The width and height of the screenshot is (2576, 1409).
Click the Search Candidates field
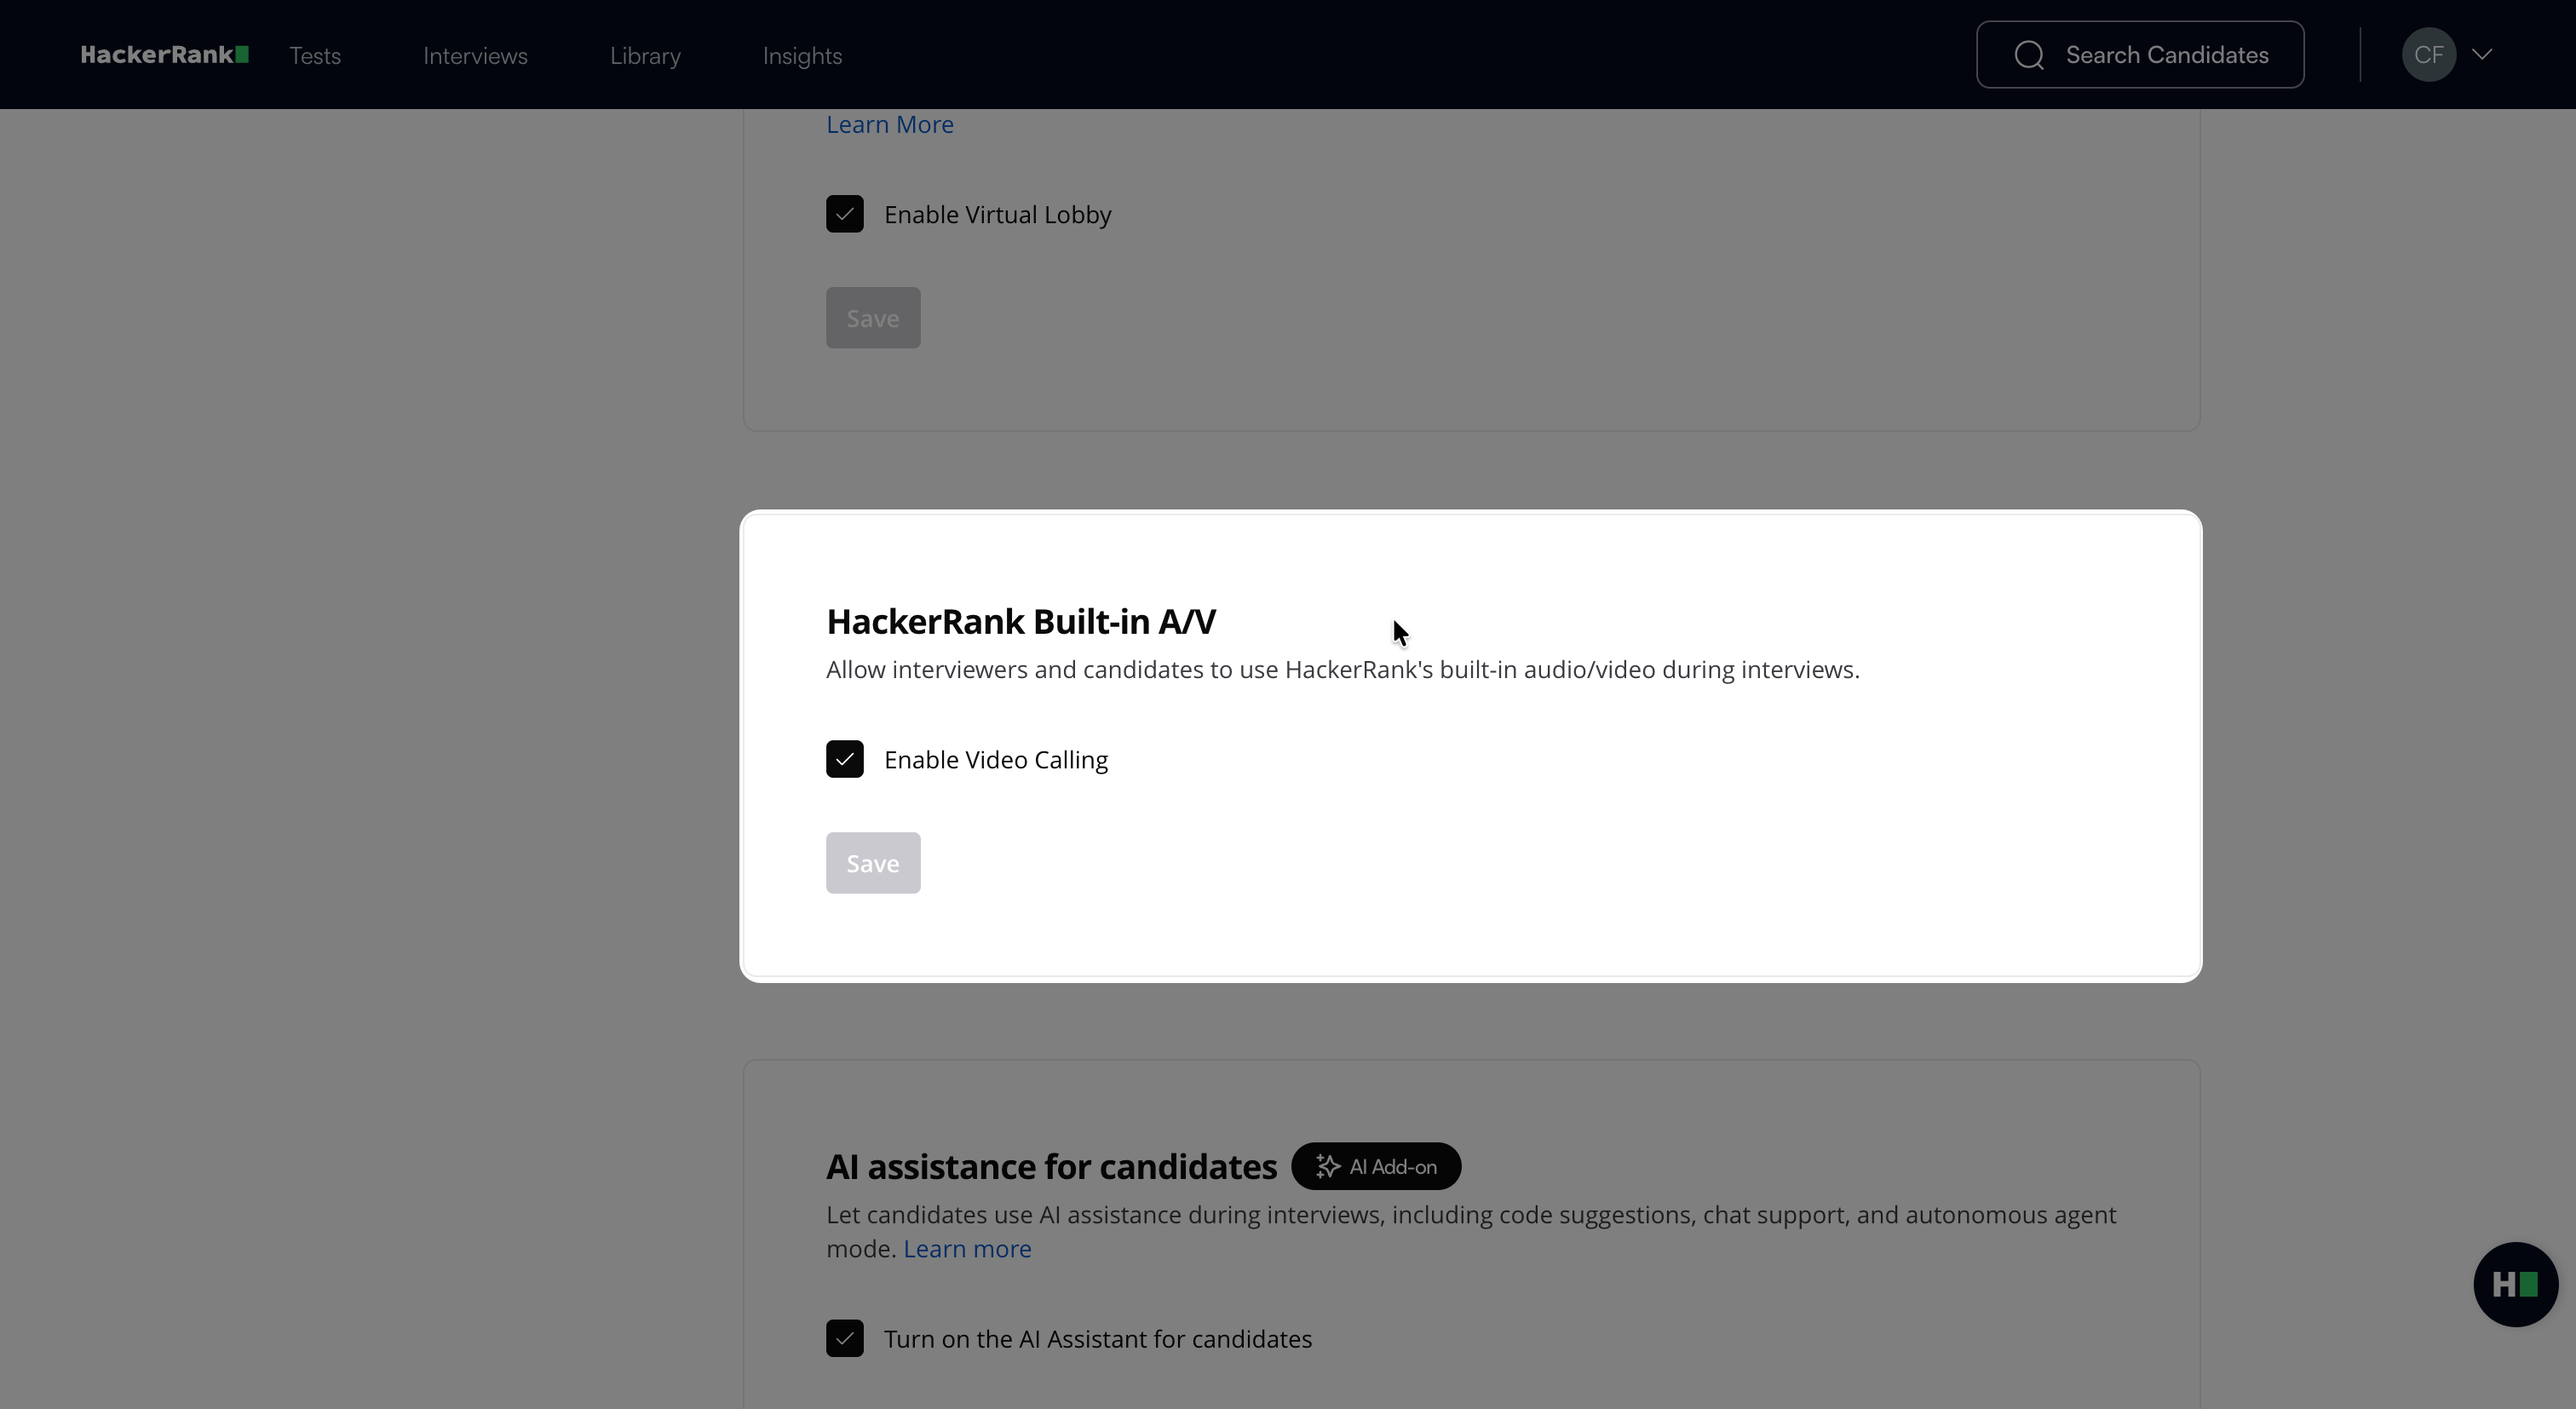[2140, 55]
